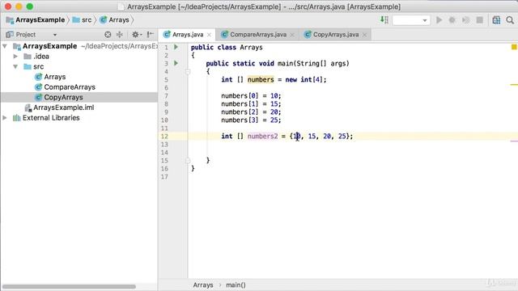Click the line number 12 in gutter
The height and width of the screenshot is (291, 518).
point(164,137)
